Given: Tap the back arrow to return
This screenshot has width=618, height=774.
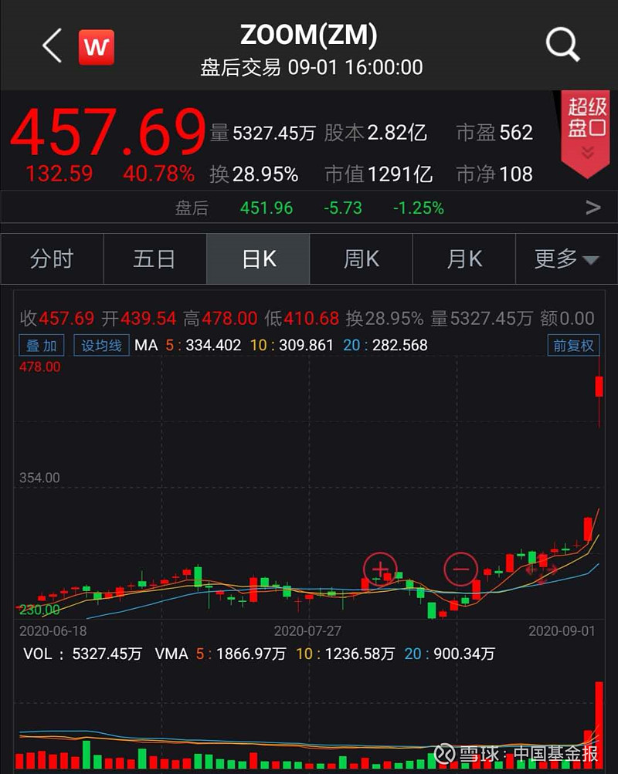Looking at the screenshot, I should tap(50, 46).
